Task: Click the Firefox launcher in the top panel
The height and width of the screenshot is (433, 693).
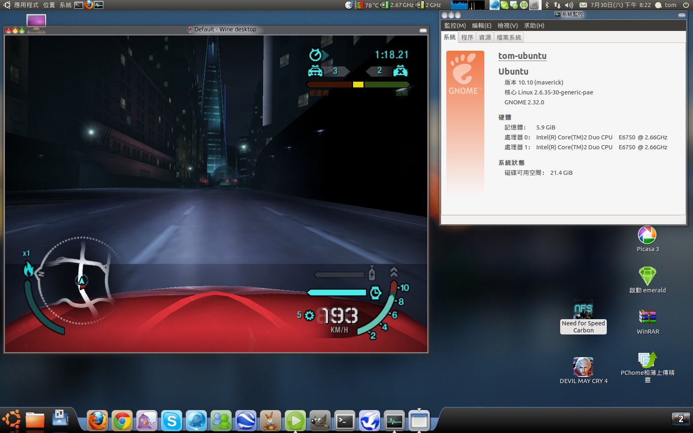Action: coord(89,5)
